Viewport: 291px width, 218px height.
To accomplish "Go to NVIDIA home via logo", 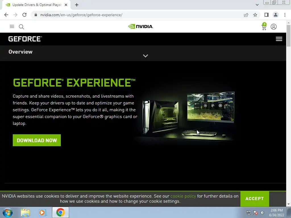I will coord(141,26).
